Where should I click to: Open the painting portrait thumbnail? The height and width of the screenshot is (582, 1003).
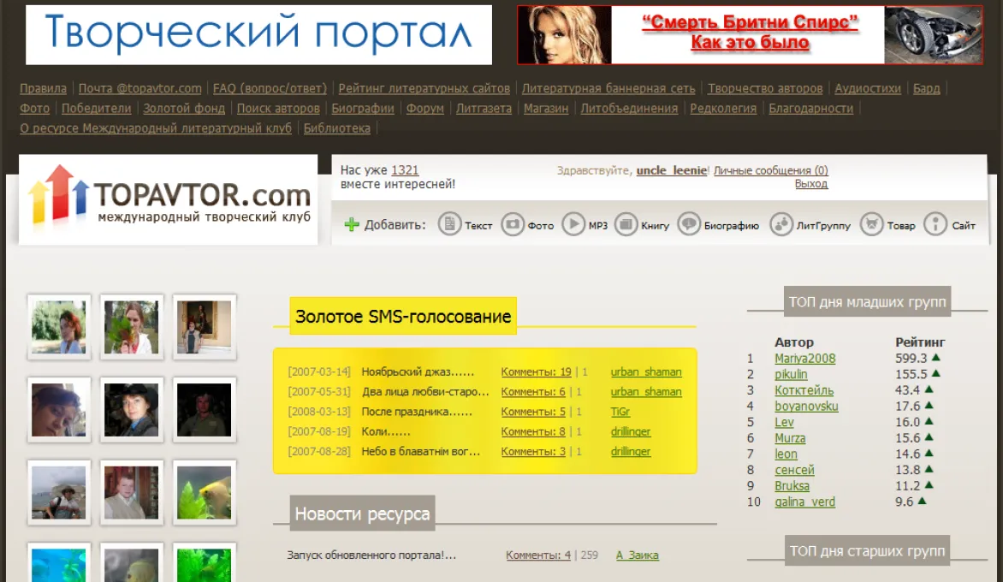coord(204,328)
